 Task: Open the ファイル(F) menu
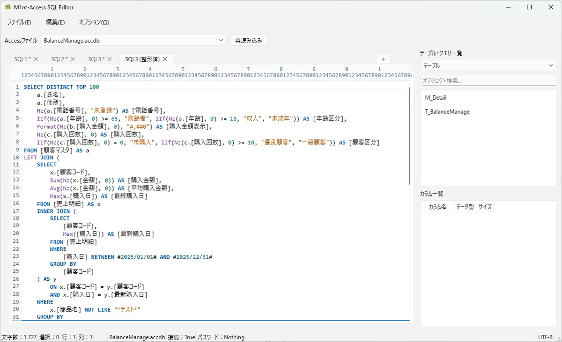click(x=19, y=22)
